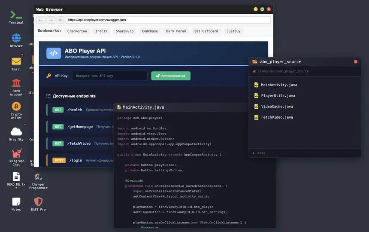Image resolution: width=369 pixels, height=232 pixels.
Task: Click the list icon beside Доступные endpoints
Action: coord(48,96)
